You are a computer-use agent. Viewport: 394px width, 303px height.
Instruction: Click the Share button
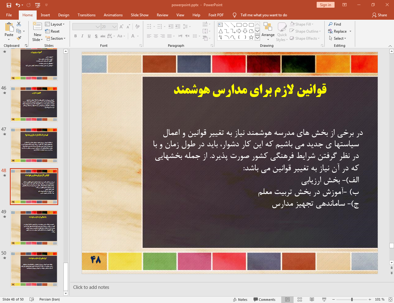[x=380, y=15]
